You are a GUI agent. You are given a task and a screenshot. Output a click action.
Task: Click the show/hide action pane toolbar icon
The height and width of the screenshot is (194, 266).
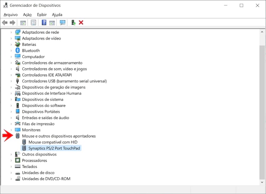[52, 23]
